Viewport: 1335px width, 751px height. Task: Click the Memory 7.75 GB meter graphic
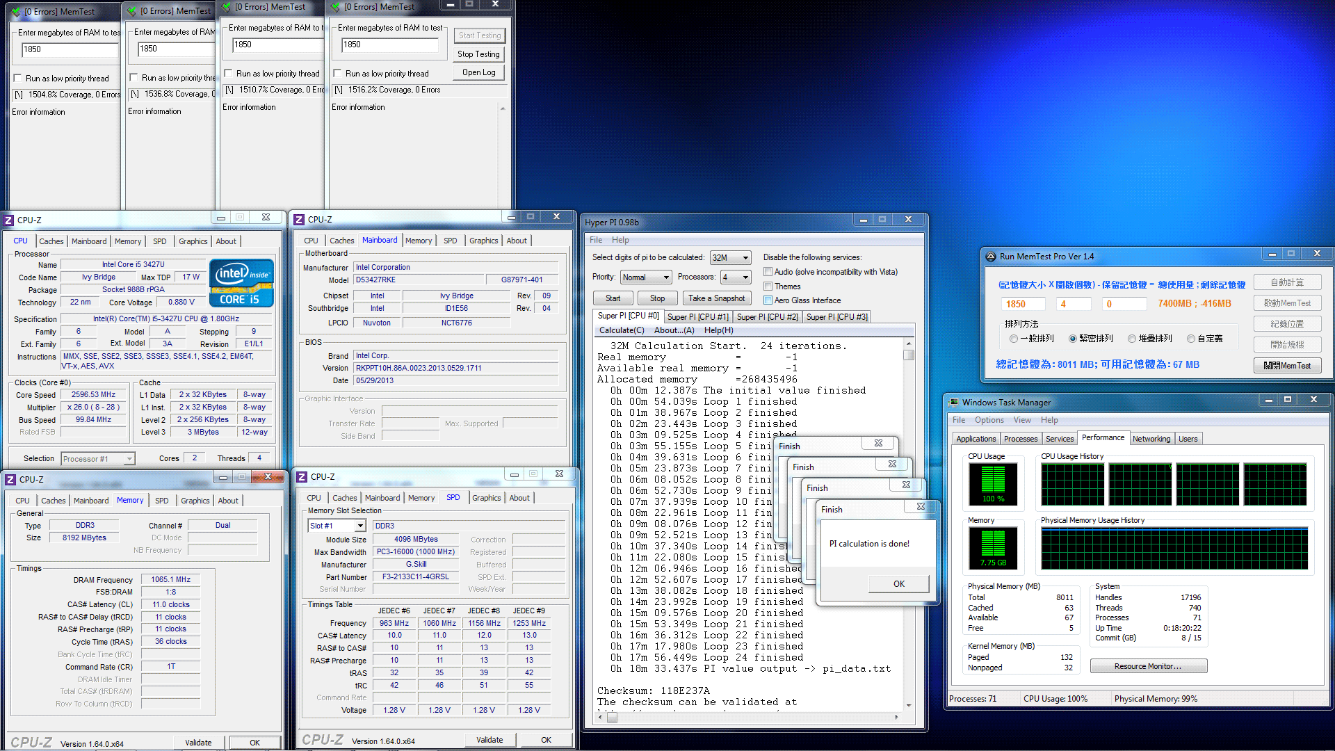(x=992, y=548)
